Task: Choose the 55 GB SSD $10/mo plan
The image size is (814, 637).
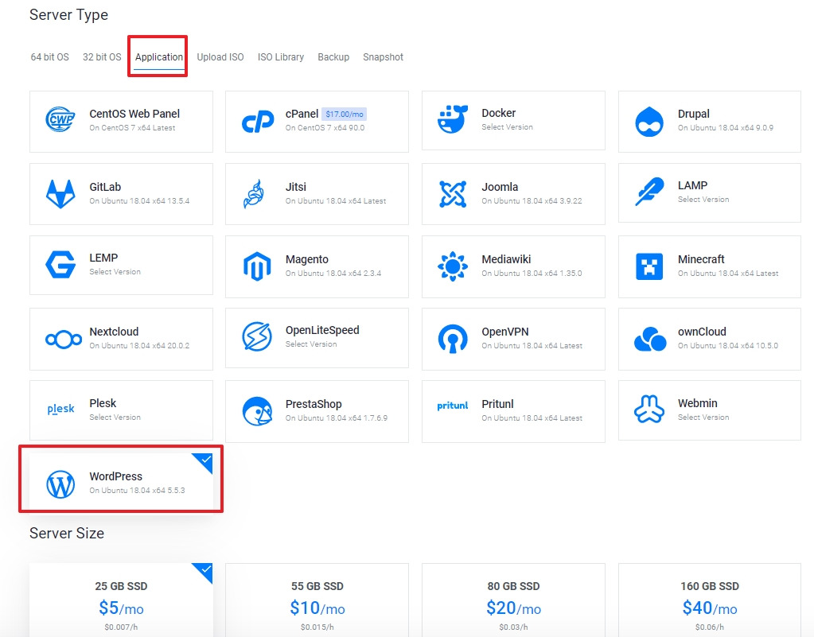Action: tap(317, 600)
